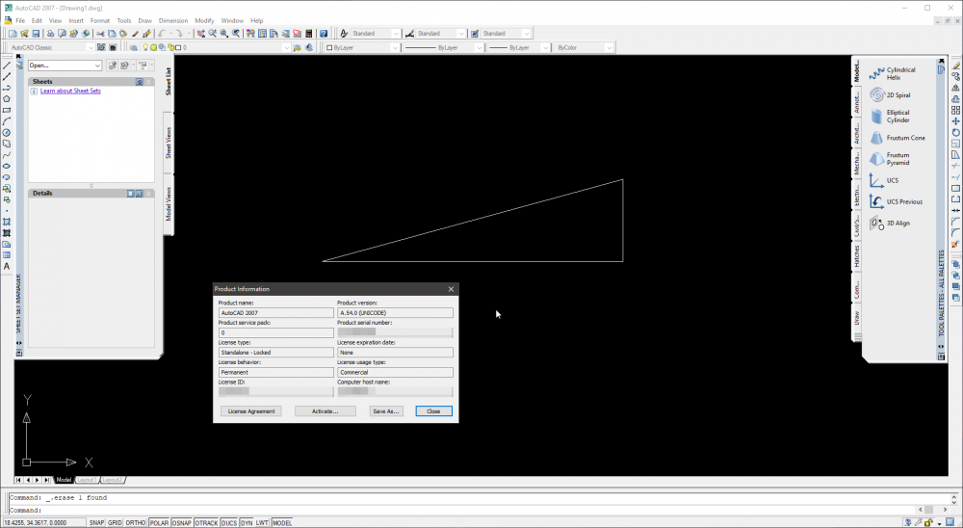963x528 pixels.
Task: Open the Sheet Set 'Open...' dropdown
Action: coord(65,66)
